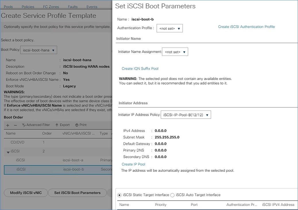The height and width of the screenshot is (210, 298).
Task: Collapse the iSCSI boot order tree node
Action: tap(8, 152)
